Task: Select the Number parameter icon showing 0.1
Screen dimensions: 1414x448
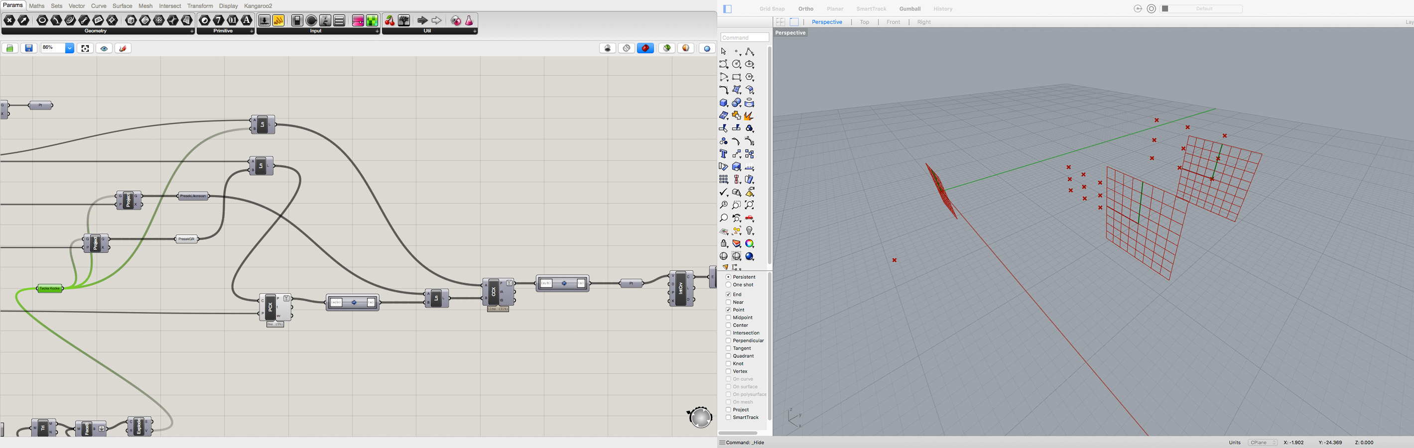Action: (x=233, y=20)
